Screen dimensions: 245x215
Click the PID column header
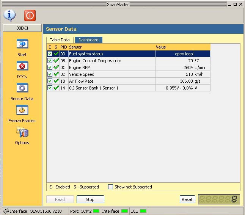[64, 47]
